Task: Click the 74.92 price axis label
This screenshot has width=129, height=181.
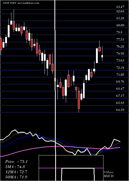Action: 120,54
